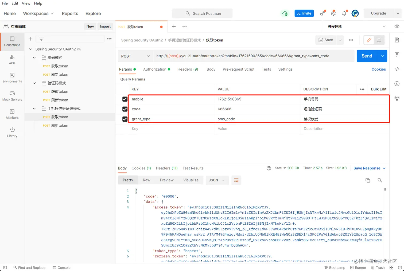This screenshot has width=404, height=271.
Task: Uncheck the code parameter checkbox
Action: [x=125, y=109]
